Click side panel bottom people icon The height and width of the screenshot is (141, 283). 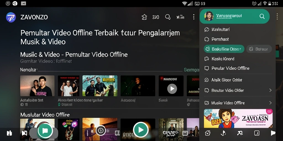tap(240, 133)
